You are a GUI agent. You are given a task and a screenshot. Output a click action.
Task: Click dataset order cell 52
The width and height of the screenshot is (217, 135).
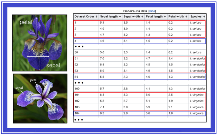point(76,64)
